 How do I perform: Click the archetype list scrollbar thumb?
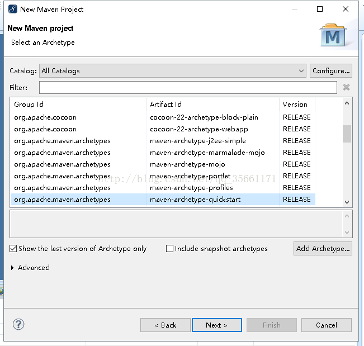coord(347,134)
